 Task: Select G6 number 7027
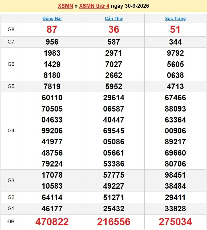pyautogui.click(x=114, y=64)
